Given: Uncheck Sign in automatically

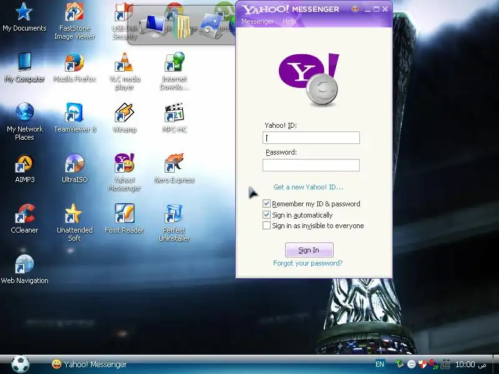Looking at the screenshot, I should coord(266,214).
